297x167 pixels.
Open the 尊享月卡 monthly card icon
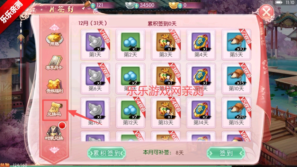(x=54, y=63)
